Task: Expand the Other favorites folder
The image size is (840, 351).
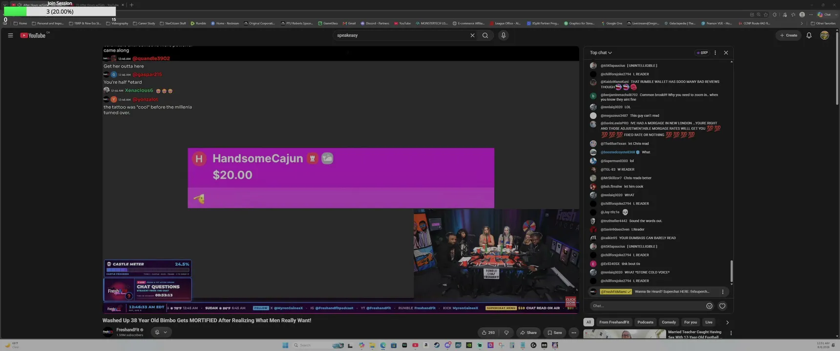Action: tap(822, 23)
